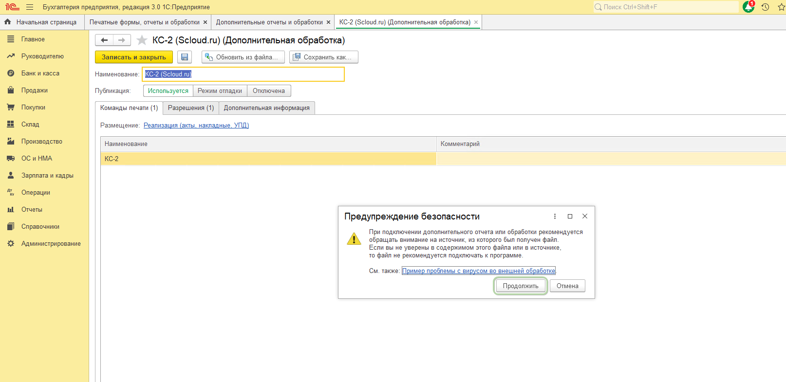Screen dimensions: 786x382
Task: Click the Зарплата и кадры person icon
Action: point(11,175)
